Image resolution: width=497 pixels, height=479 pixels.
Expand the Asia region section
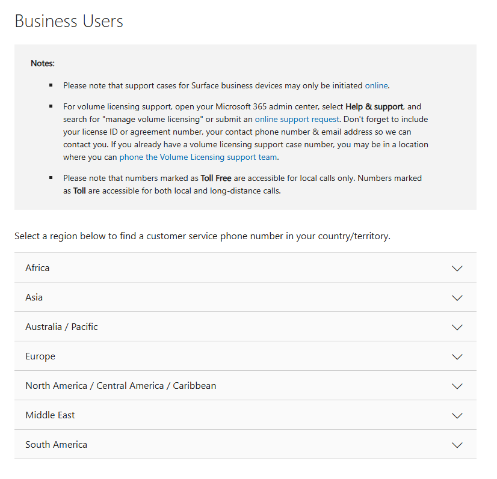tap(34, 297)
